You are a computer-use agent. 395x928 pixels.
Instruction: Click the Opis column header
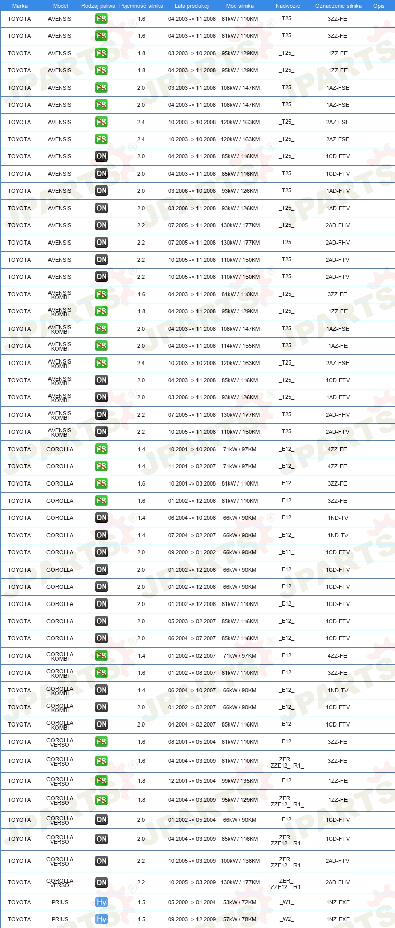379,6
